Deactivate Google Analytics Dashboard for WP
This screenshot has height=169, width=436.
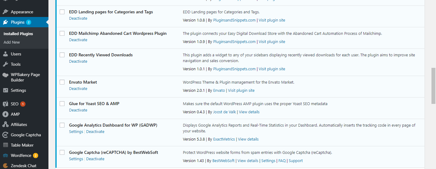click(95, 132)
